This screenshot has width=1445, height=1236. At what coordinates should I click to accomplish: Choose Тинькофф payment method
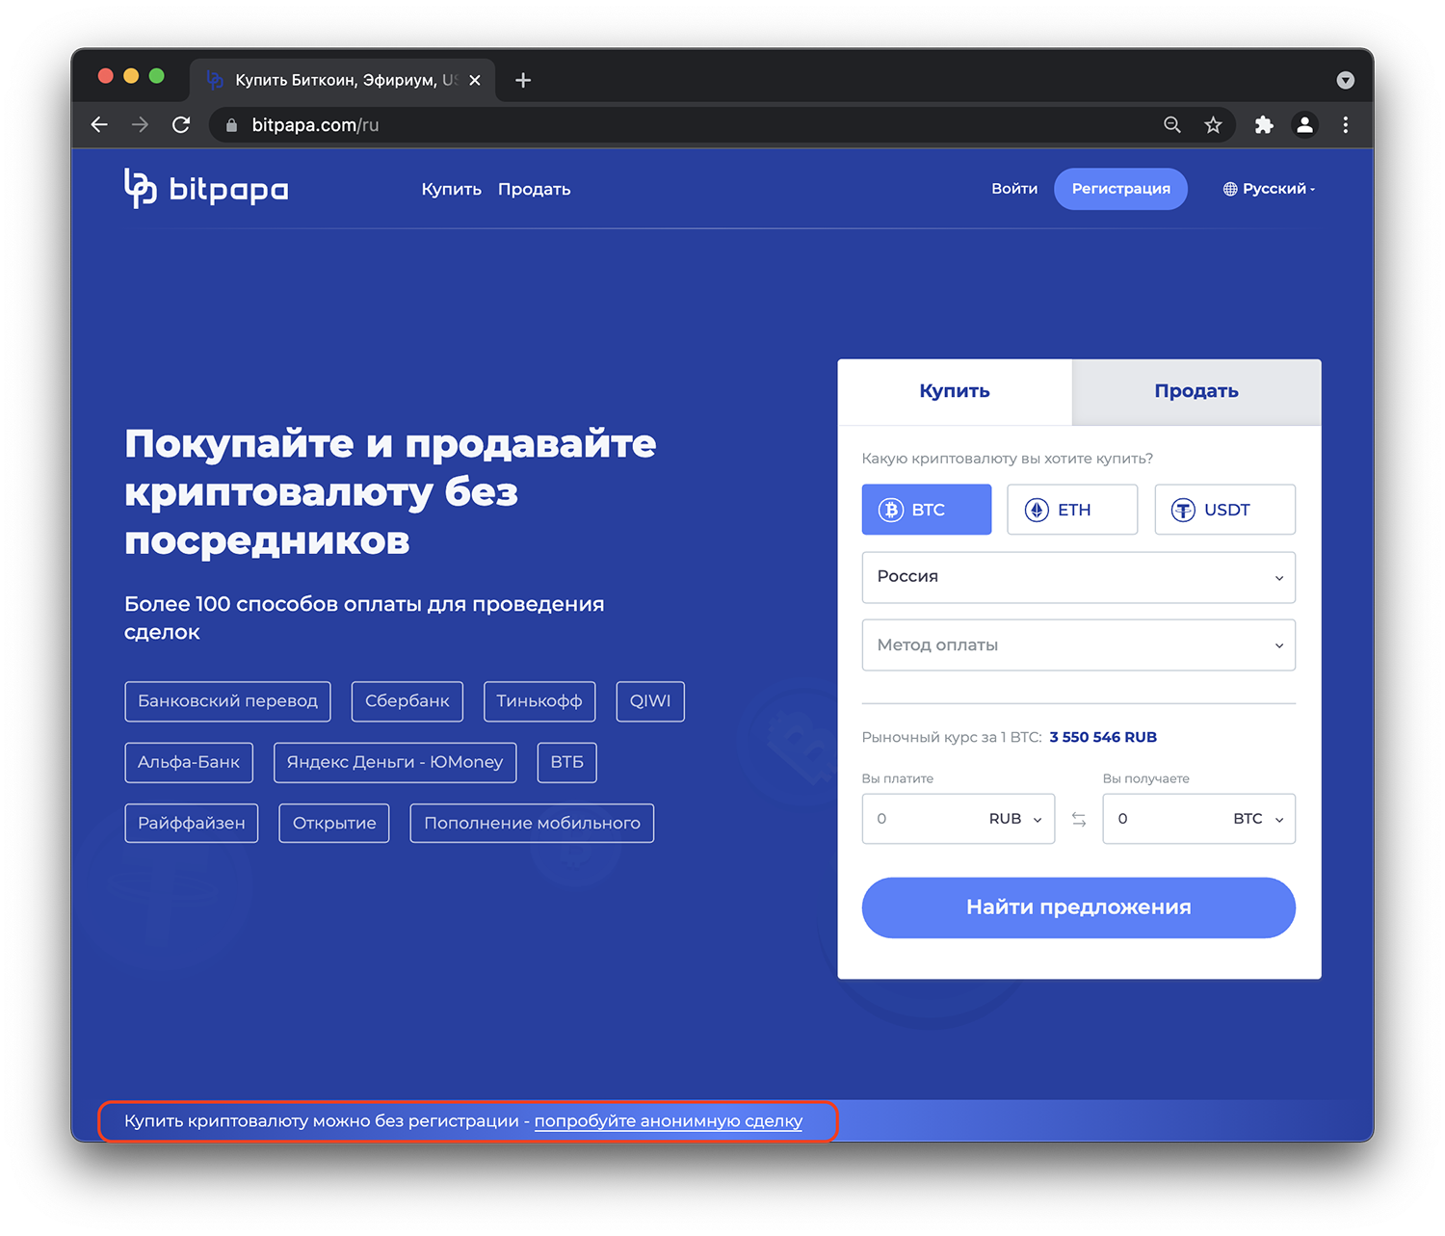(x=539, y=701)
